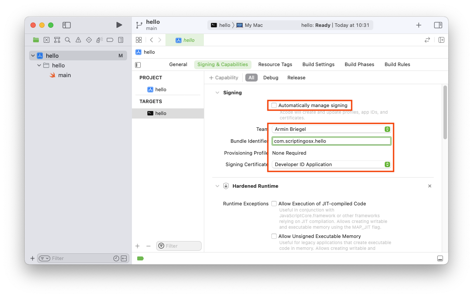Open the Build Rules tab
The width and height of the screenshot is (473, 297).
[397, 64]
